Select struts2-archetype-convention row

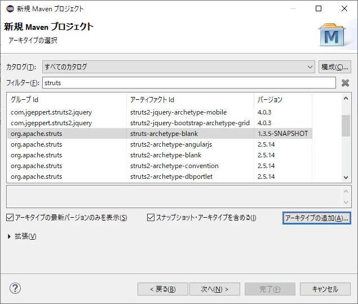pos(160,166)
